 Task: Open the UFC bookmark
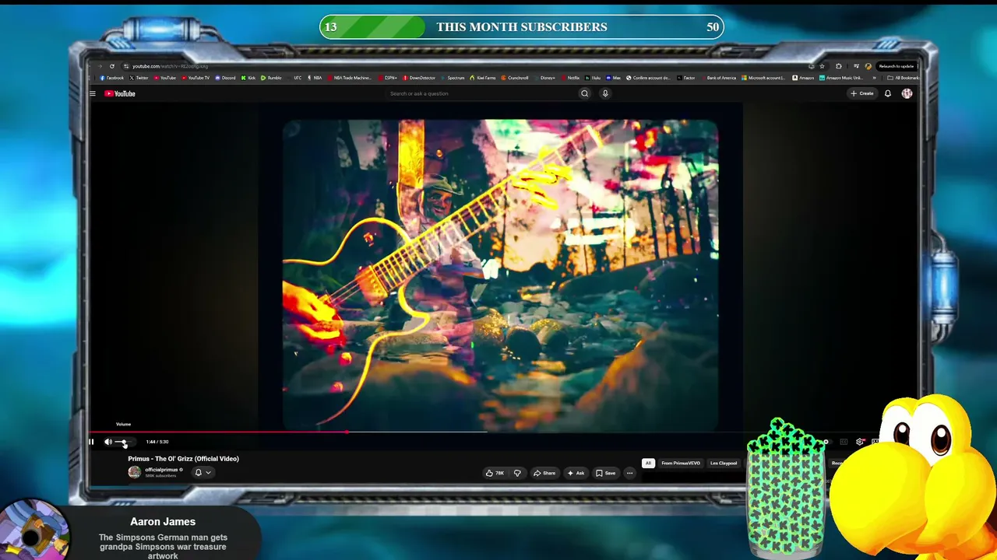coord(295,78)
